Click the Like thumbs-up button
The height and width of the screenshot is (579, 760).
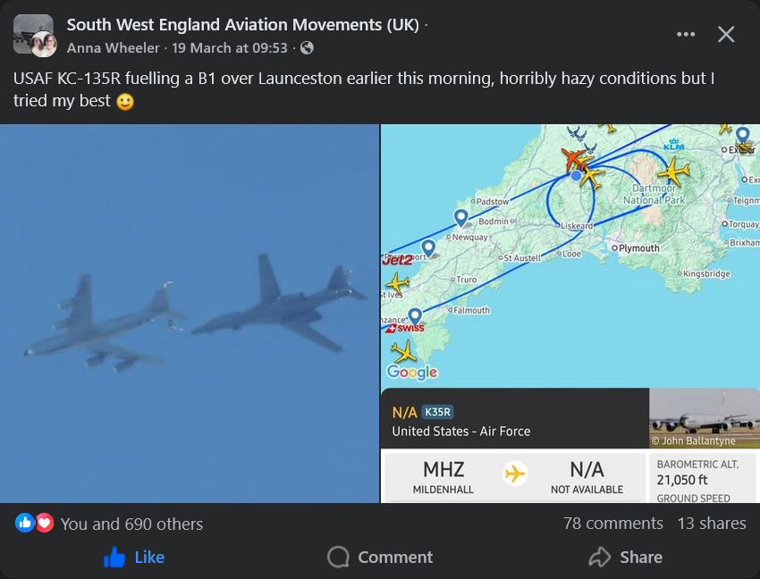tap(134, 557)
